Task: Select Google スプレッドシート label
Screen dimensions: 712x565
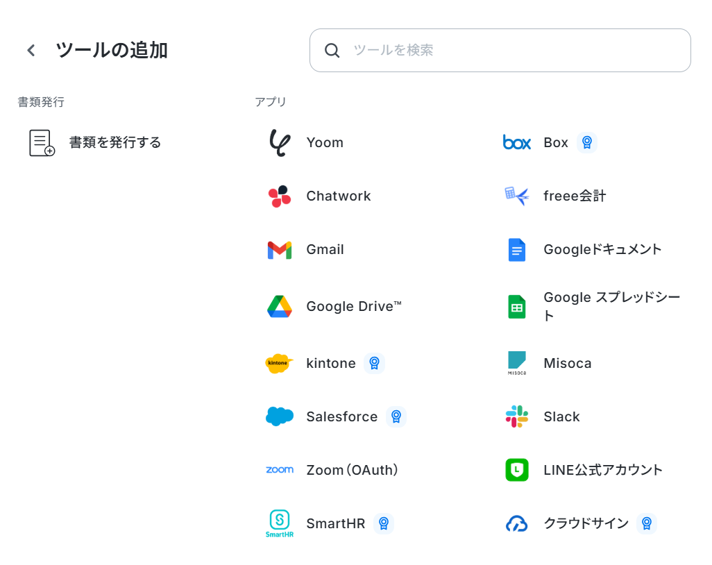Action: pyautogui.click(x=611, y=307)
